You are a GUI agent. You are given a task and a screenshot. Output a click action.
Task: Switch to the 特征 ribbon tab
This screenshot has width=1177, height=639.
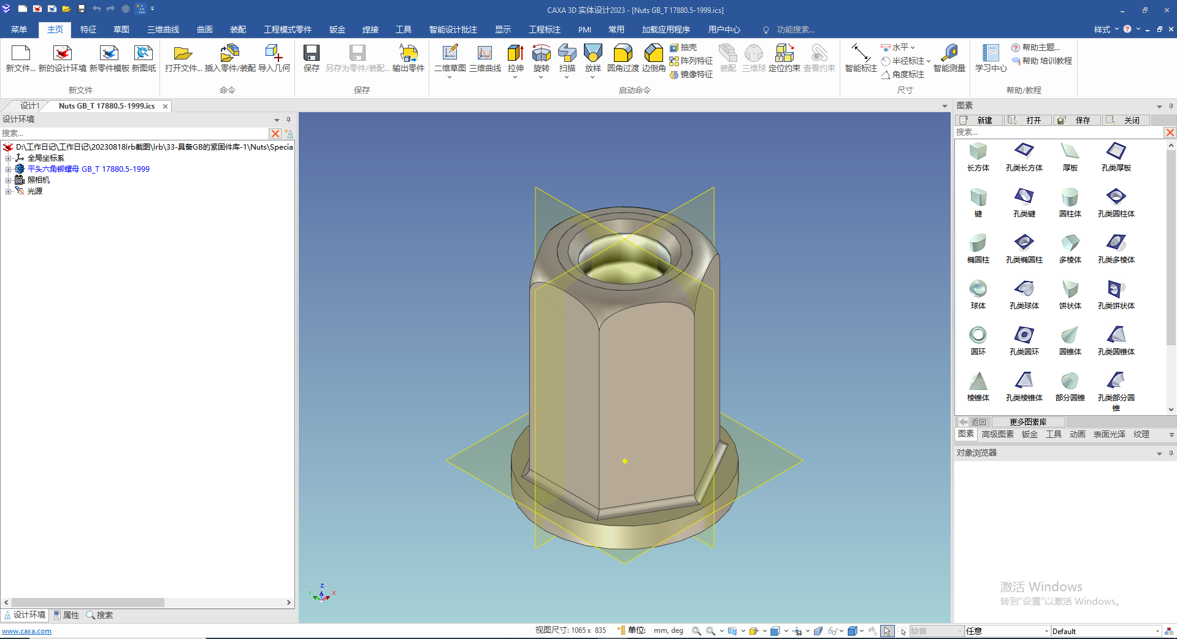(88, 29)
